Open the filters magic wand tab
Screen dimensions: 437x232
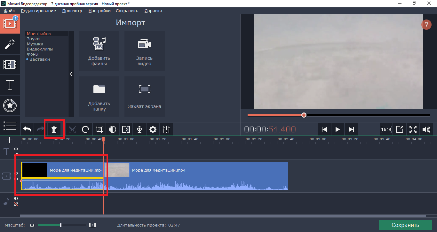(x=10, y=44)
